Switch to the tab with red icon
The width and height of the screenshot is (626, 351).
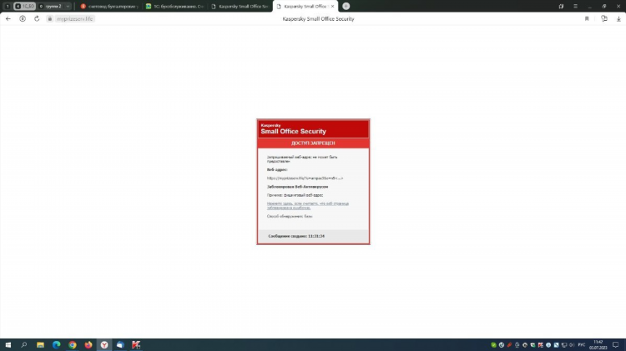(110, 6)
